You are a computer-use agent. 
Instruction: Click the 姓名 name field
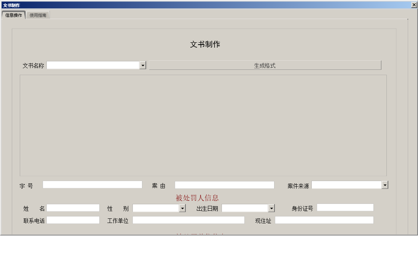pos(73,208)
